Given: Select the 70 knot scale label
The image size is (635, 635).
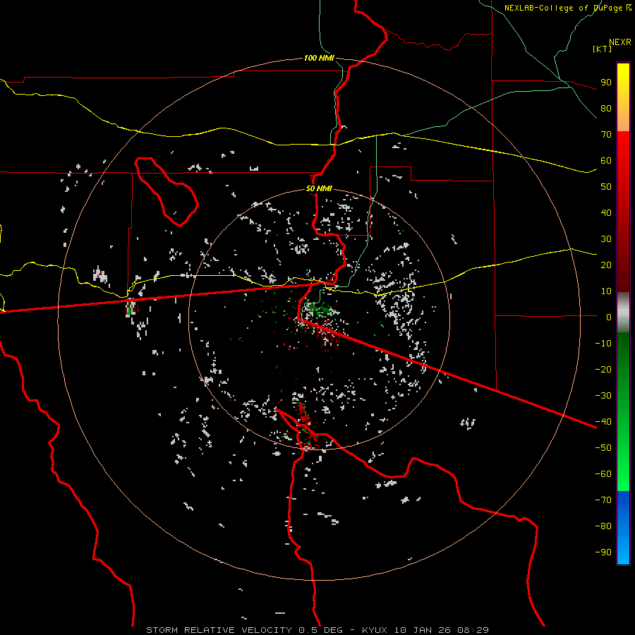Looking at the screenshot, I should (x=606, y=135).
